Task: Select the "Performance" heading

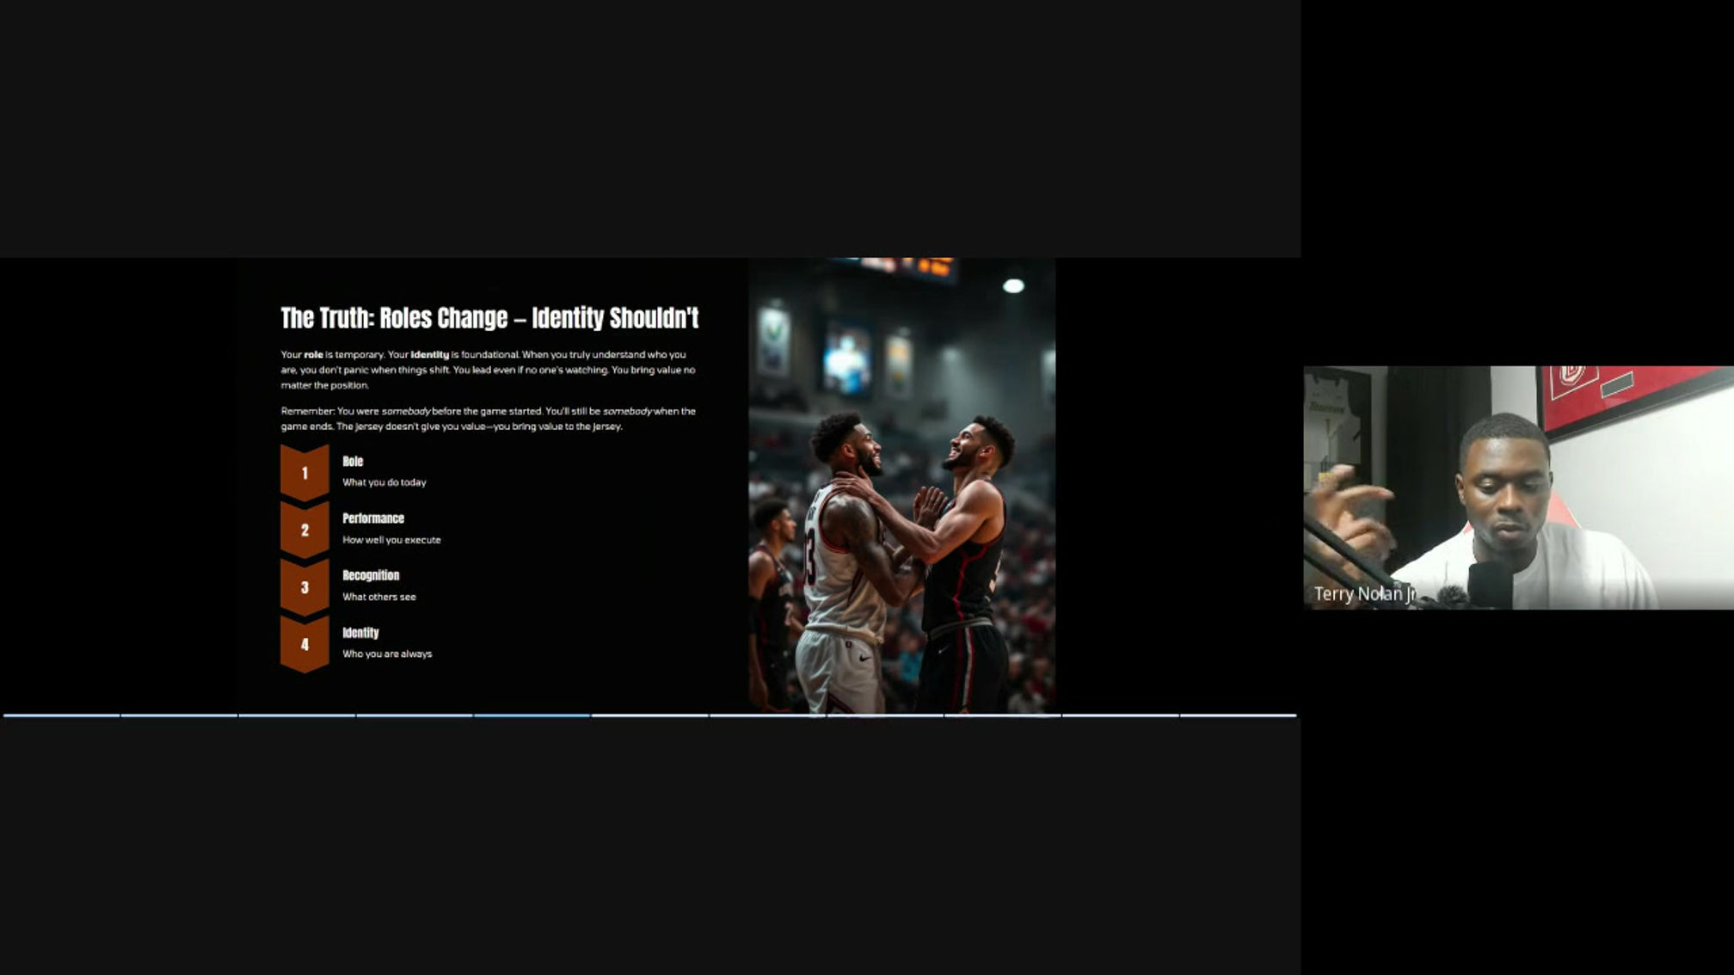Action: coord(373,518)
